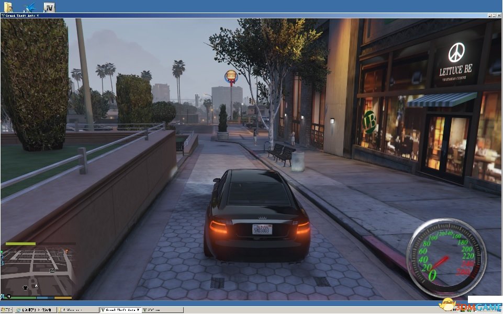Switch to the last taskbar button after GTA V
This screenshot has height=314, width=504.
pyautogui.click(x=163, y=310)
